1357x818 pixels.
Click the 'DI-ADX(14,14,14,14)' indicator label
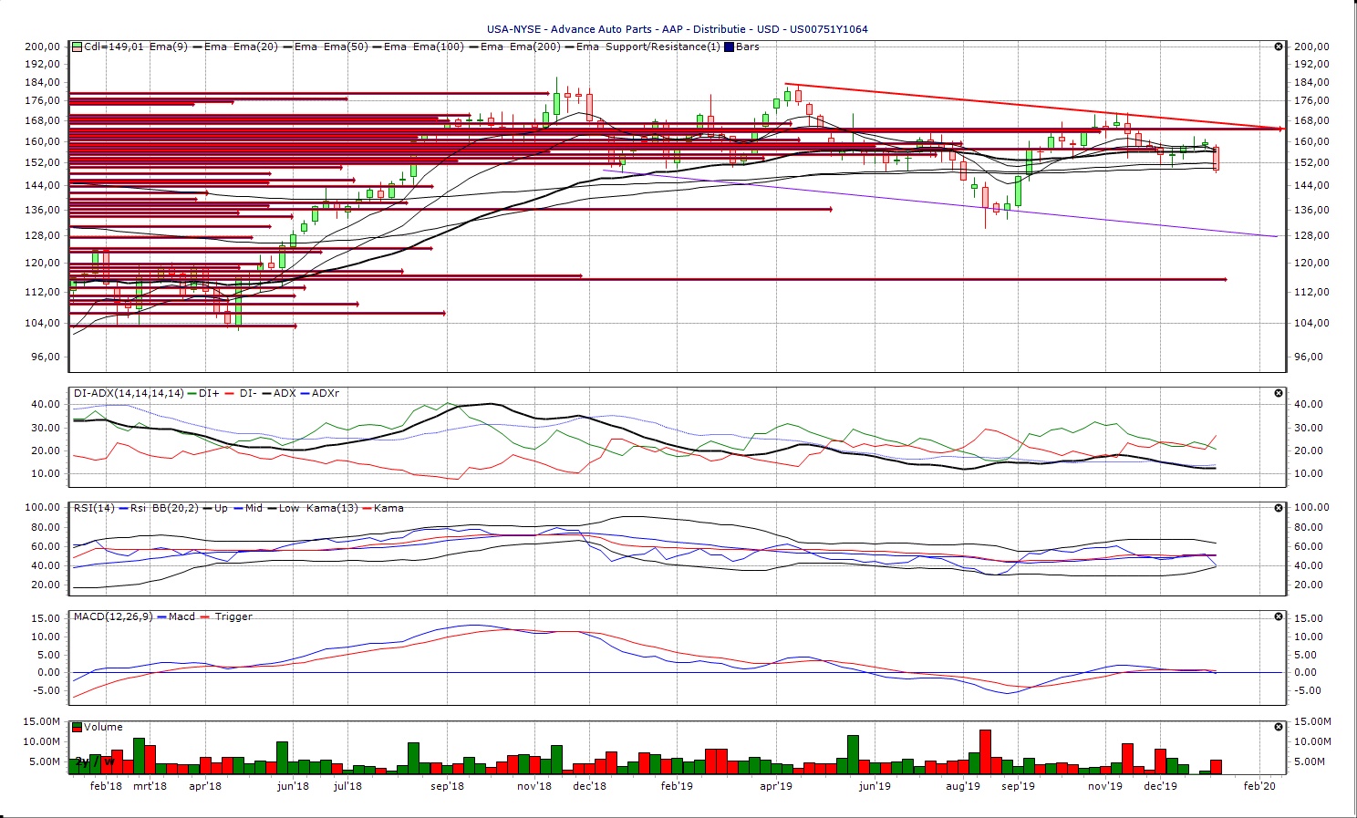[129, 393]
